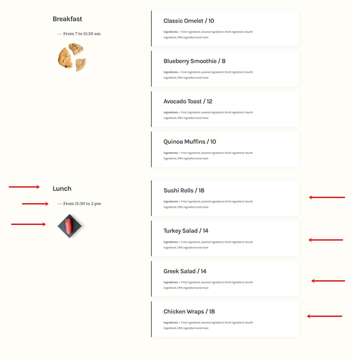
Task: Click the red arrow beside Chicken Wraps card
Action: pyautogui.click(x=325, y=316)
